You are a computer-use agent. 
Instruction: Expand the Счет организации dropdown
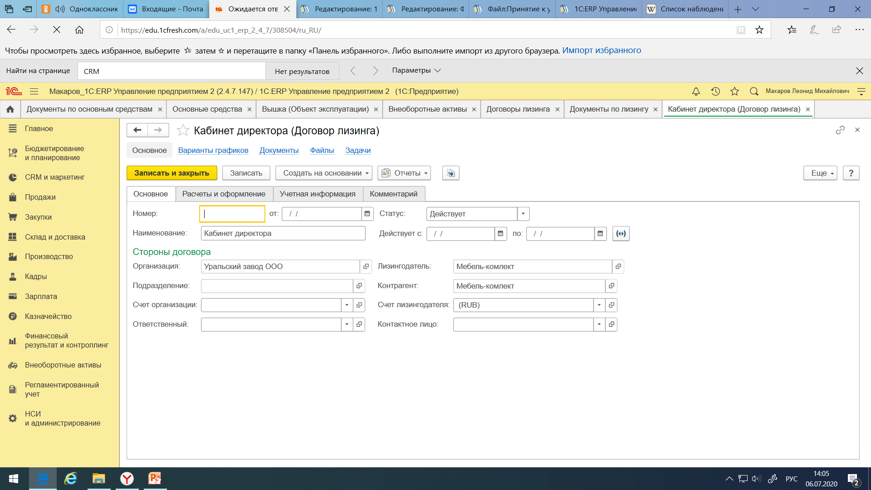347,305
